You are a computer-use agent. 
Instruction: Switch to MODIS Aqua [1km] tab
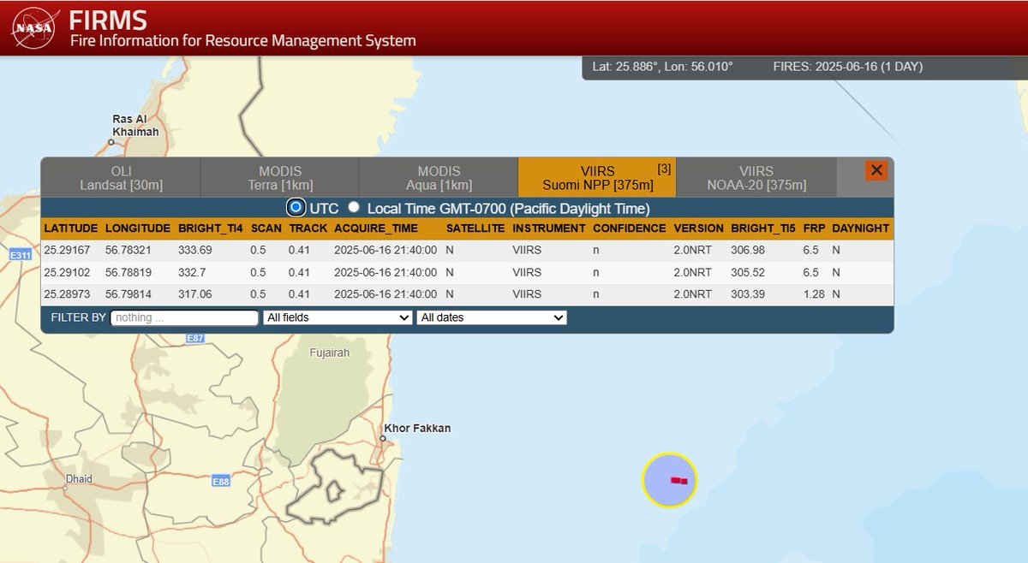439,178
